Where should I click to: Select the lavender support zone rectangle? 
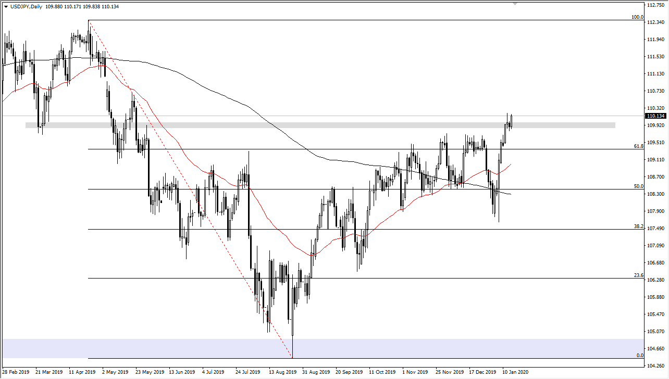point(322,348)
